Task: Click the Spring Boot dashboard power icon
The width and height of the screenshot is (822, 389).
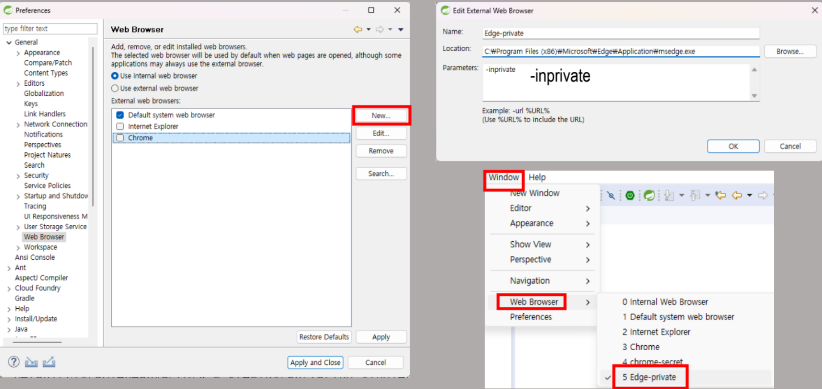Action: 630,195
